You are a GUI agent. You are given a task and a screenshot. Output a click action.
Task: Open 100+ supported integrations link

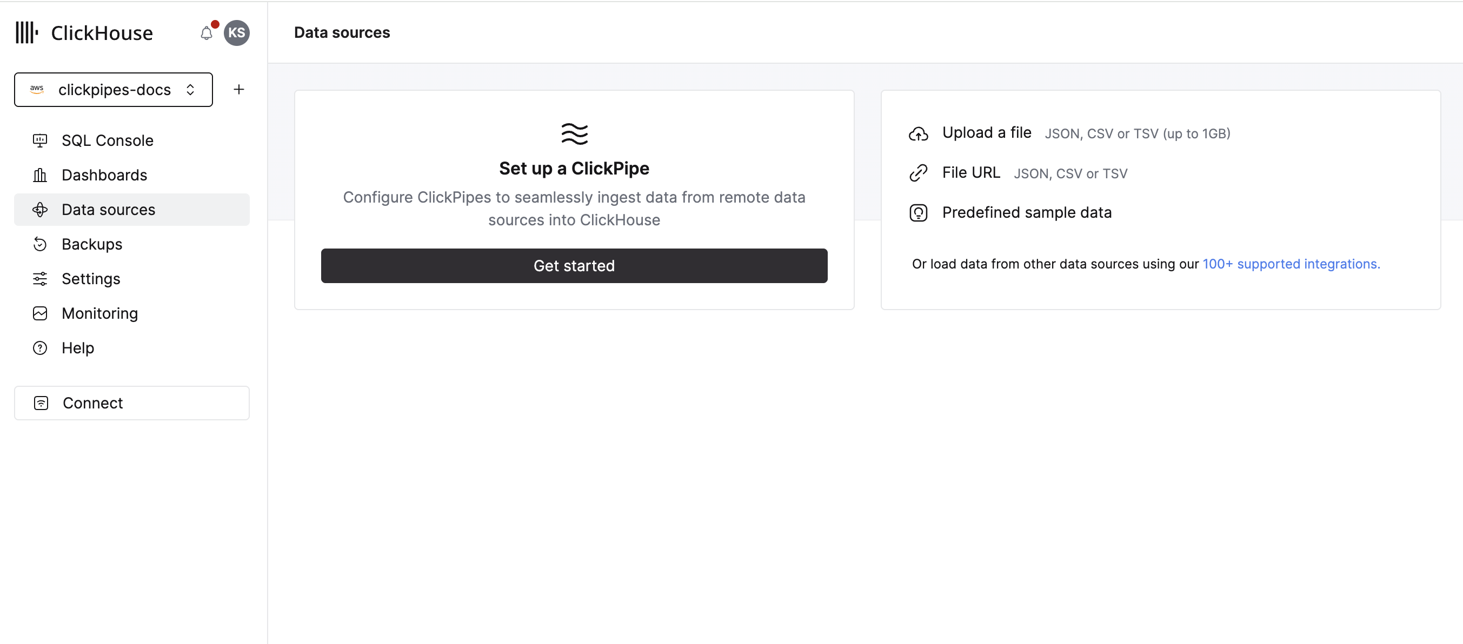[x=1291, y=264]
